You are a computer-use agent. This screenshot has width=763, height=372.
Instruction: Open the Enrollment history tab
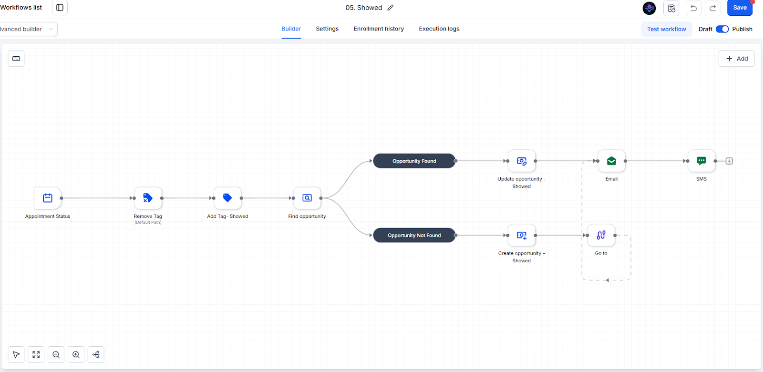(379, 29)
